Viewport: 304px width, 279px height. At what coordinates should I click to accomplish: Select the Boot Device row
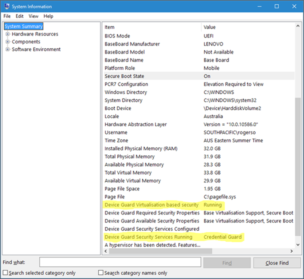coord(199,108)
